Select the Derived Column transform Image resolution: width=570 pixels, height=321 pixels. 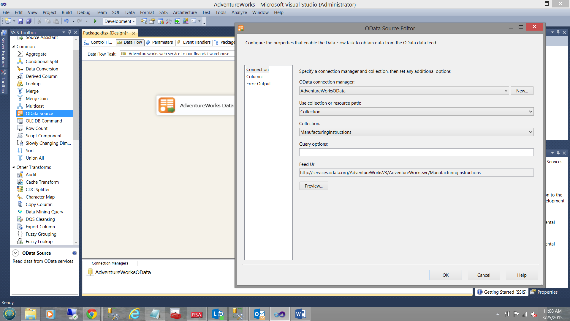[x=42, y=76]
